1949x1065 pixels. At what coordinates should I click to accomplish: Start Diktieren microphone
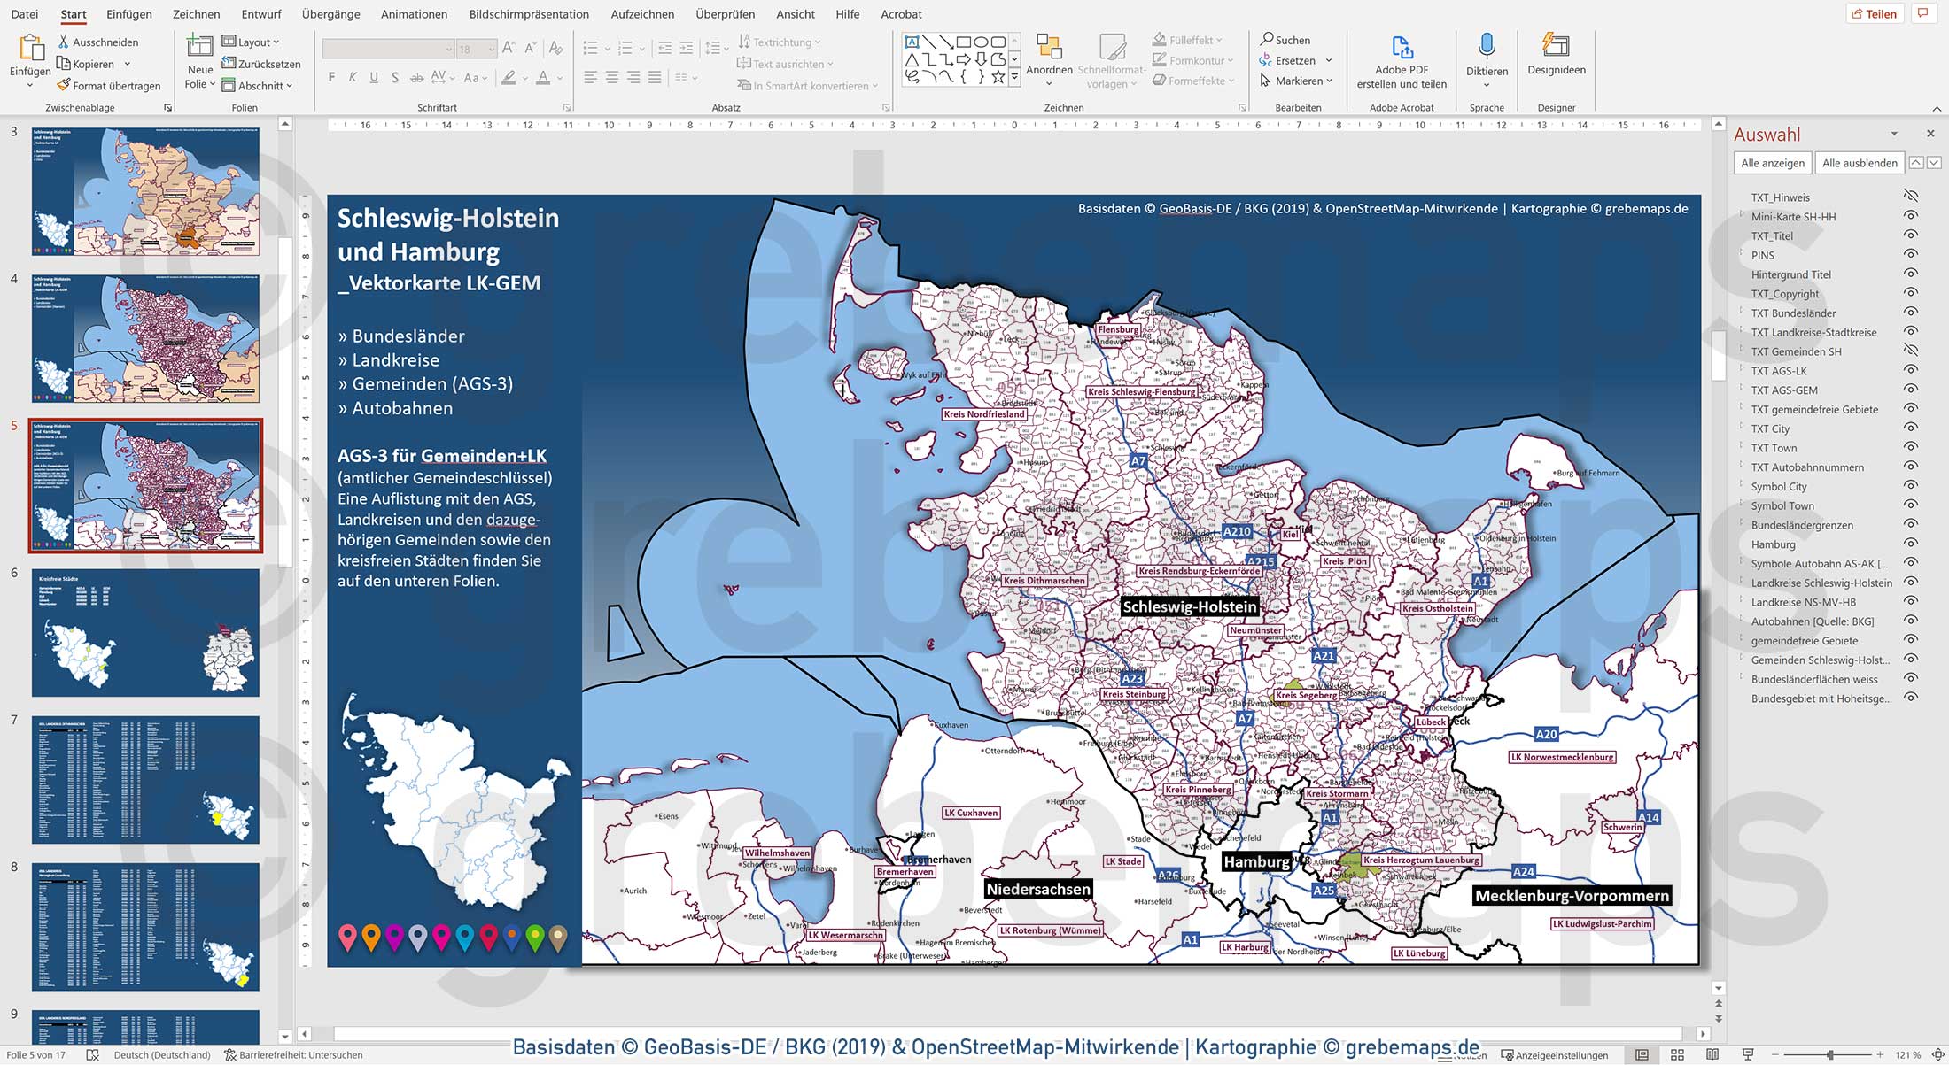tap(1487, 59)
